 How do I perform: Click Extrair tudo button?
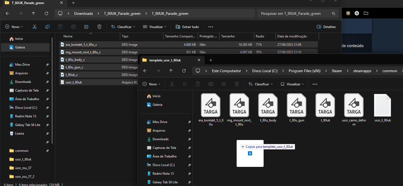click(187, 27)
